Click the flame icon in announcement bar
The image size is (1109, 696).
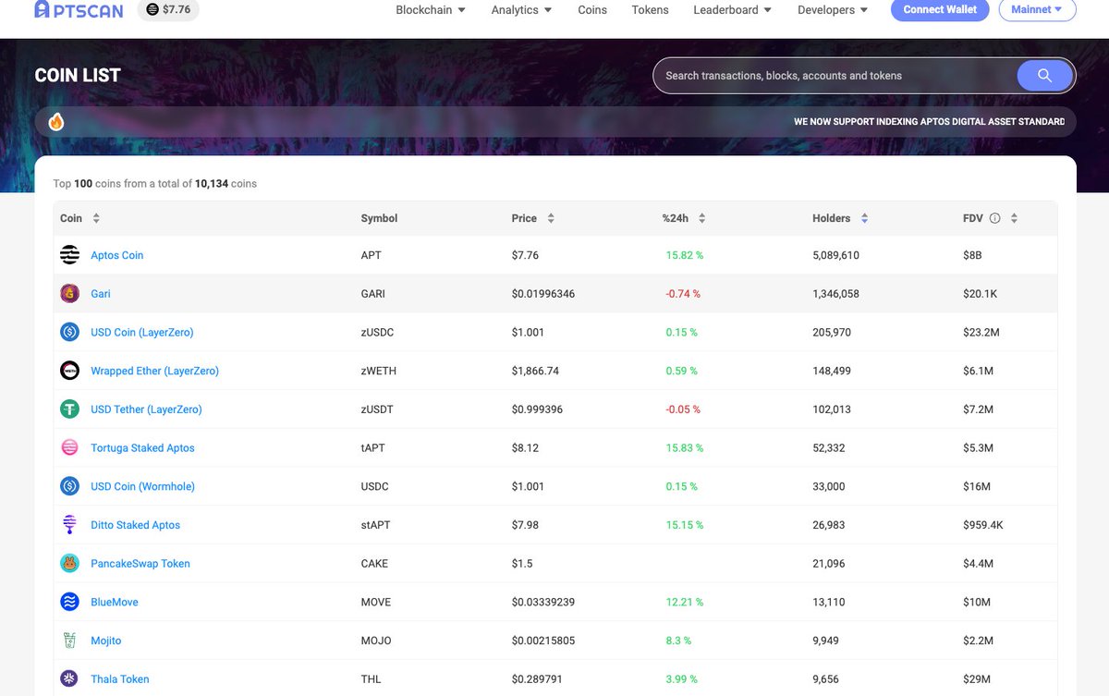[x=56, y=122]
